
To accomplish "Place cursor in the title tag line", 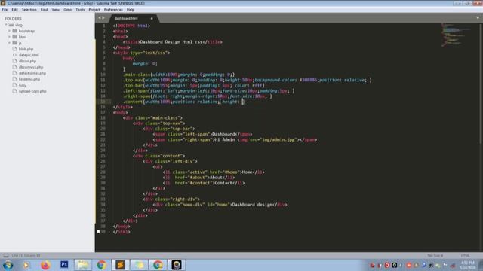I will [173, 42].
